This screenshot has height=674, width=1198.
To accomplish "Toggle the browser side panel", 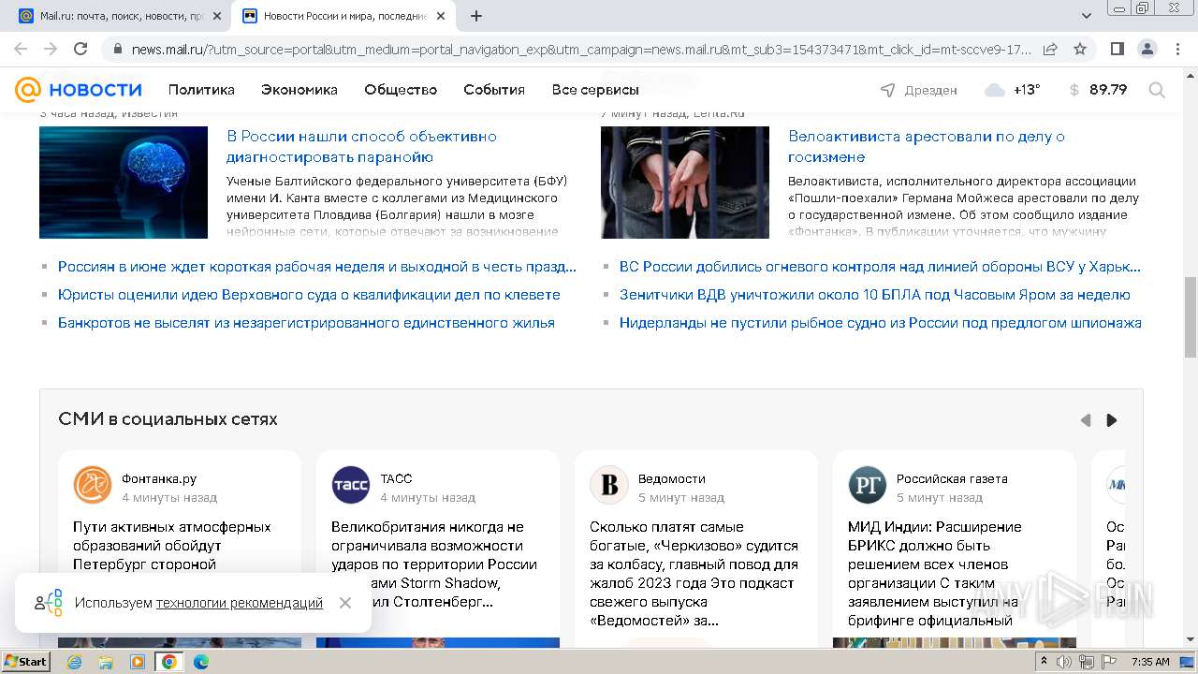I will [1118, 49].
